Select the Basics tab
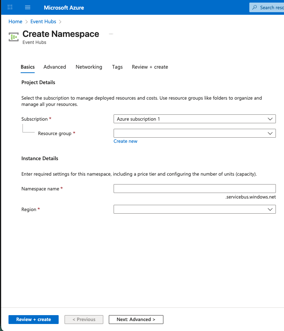This screenshot has width=284, height=331. (x=28, y=67)
